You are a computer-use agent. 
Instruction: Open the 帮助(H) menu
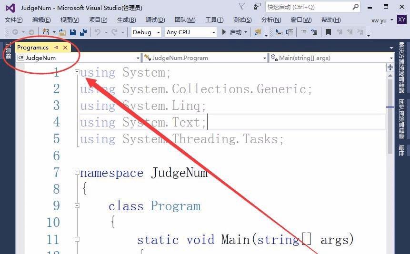pyautogui.click(x=331, y=20)
